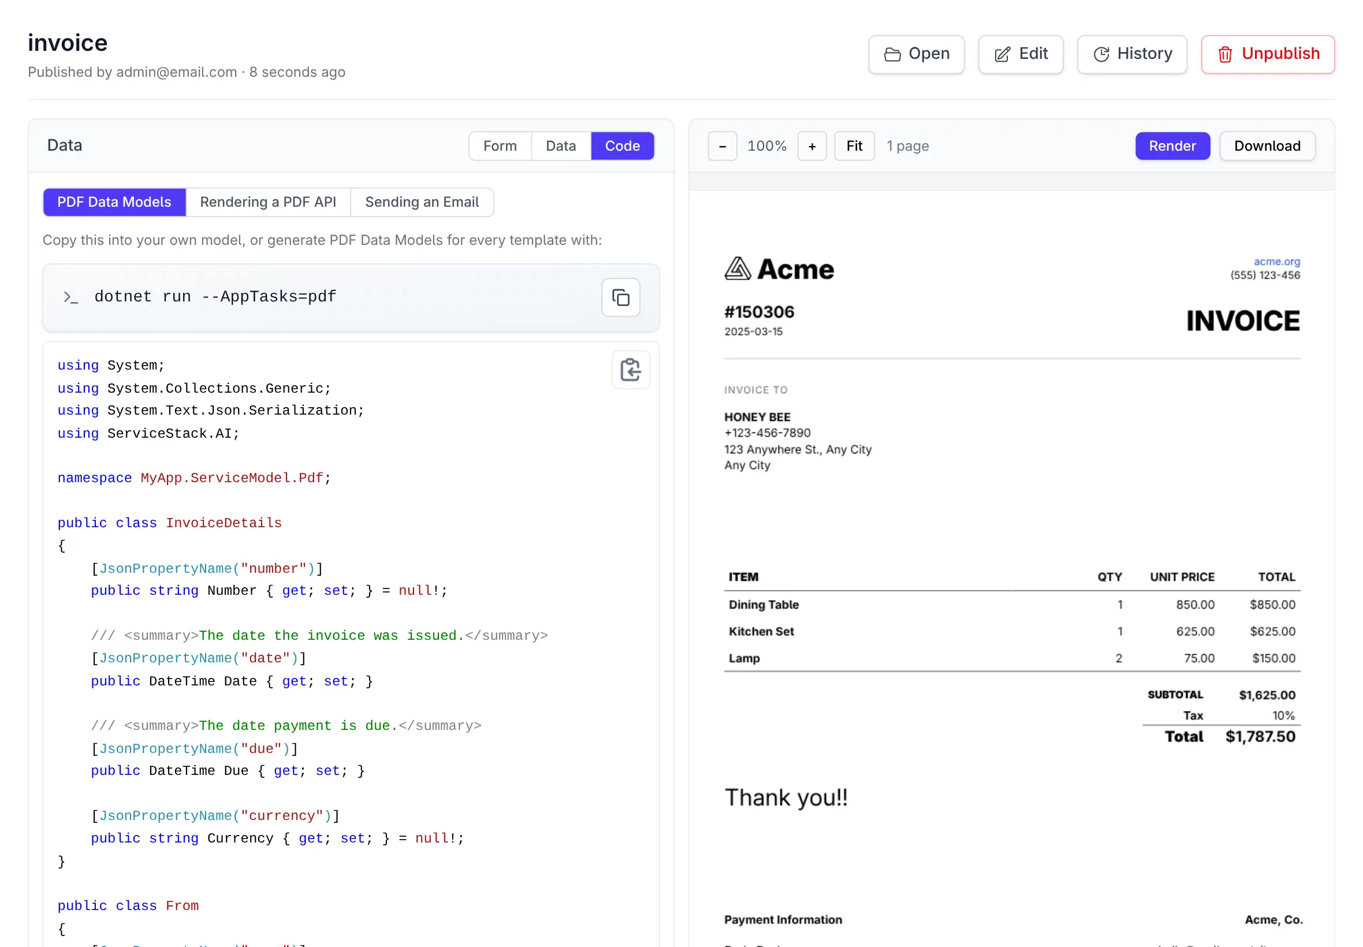Click the clock icon in History button
Viewport: 1363px width, 947px height.
tap(1101, 55)
